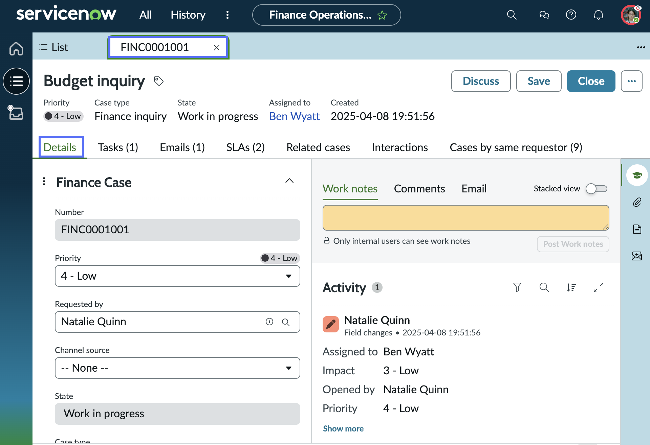Click the Activity count badge
Viewport: 650px width, 445px height.
(x=377, y=287)
